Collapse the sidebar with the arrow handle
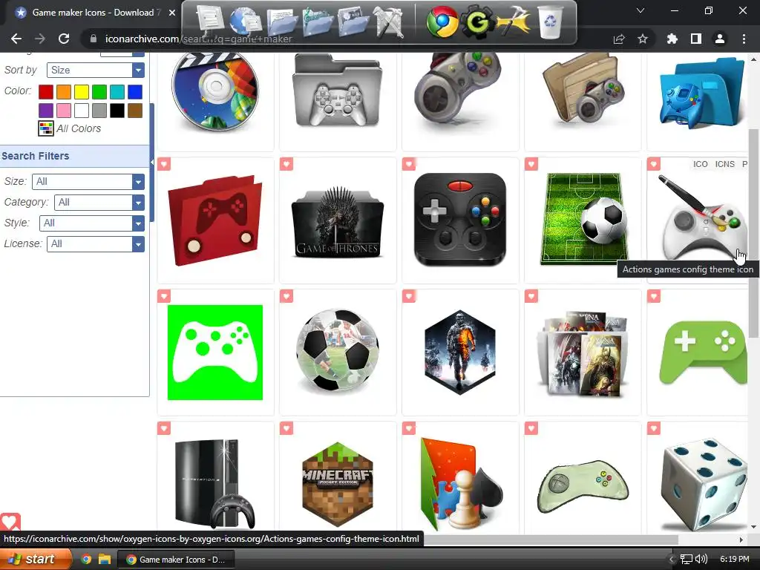The width and height of the screenshot is (760, 570). 151,163
